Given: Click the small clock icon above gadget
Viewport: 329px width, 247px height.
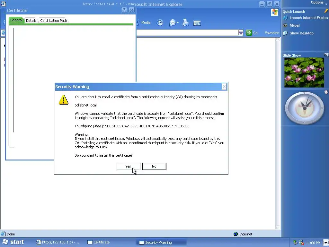Looking at the screenshot, I should [326, 92].
